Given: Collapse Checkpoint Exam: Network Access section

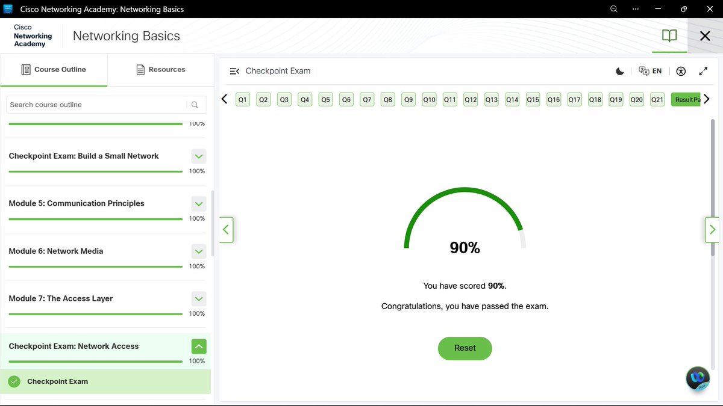Looking at the screenshot, I should tap(199, 346).
